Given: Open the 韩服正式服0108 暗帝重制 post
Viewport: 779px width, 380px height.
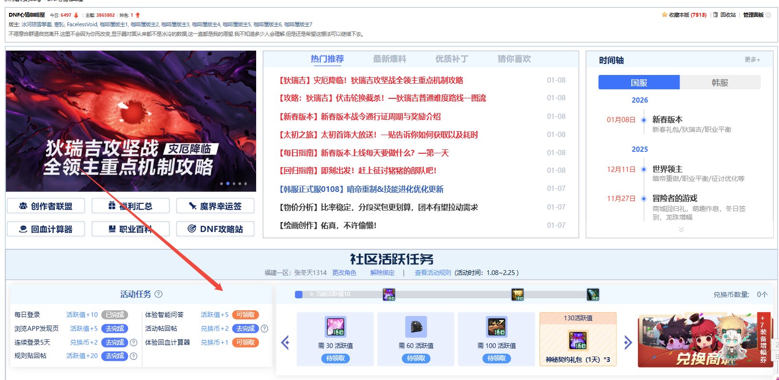Looking at the screenshot, I should (361, 189).
